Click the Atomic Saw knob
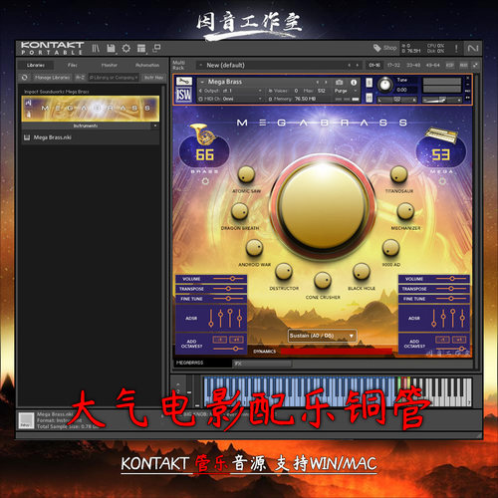The width and height of the screenshot is (498, 498). [x=246, y=174]
